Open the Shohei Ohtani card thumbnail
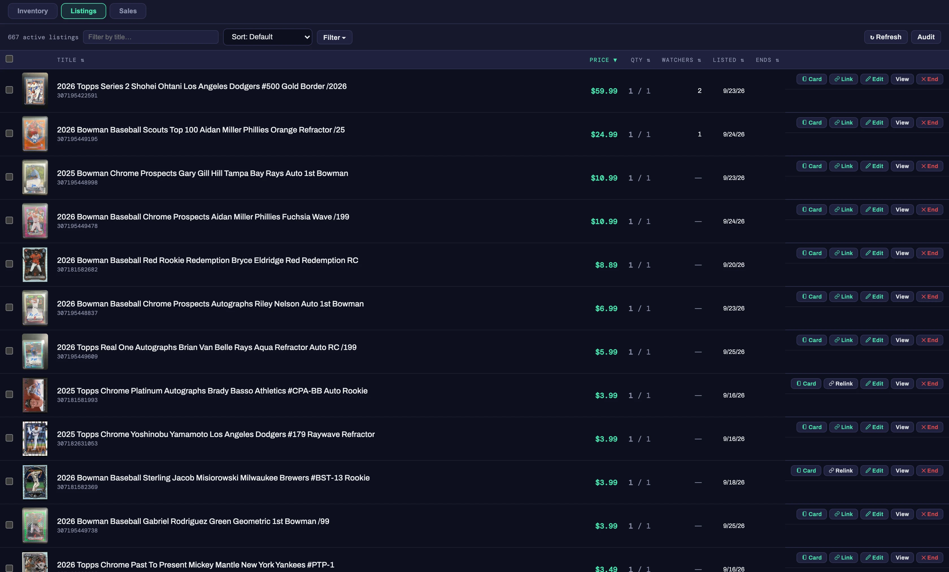This screenshot has width=949, height=572. click(x=35, y=90)
